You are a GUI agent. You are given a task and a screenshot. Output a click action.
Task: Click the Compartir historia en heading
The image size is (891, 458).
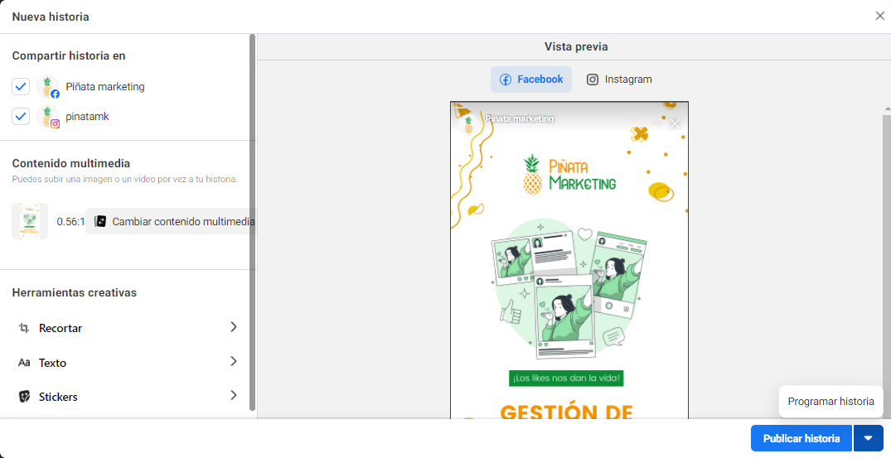[69, 55]
